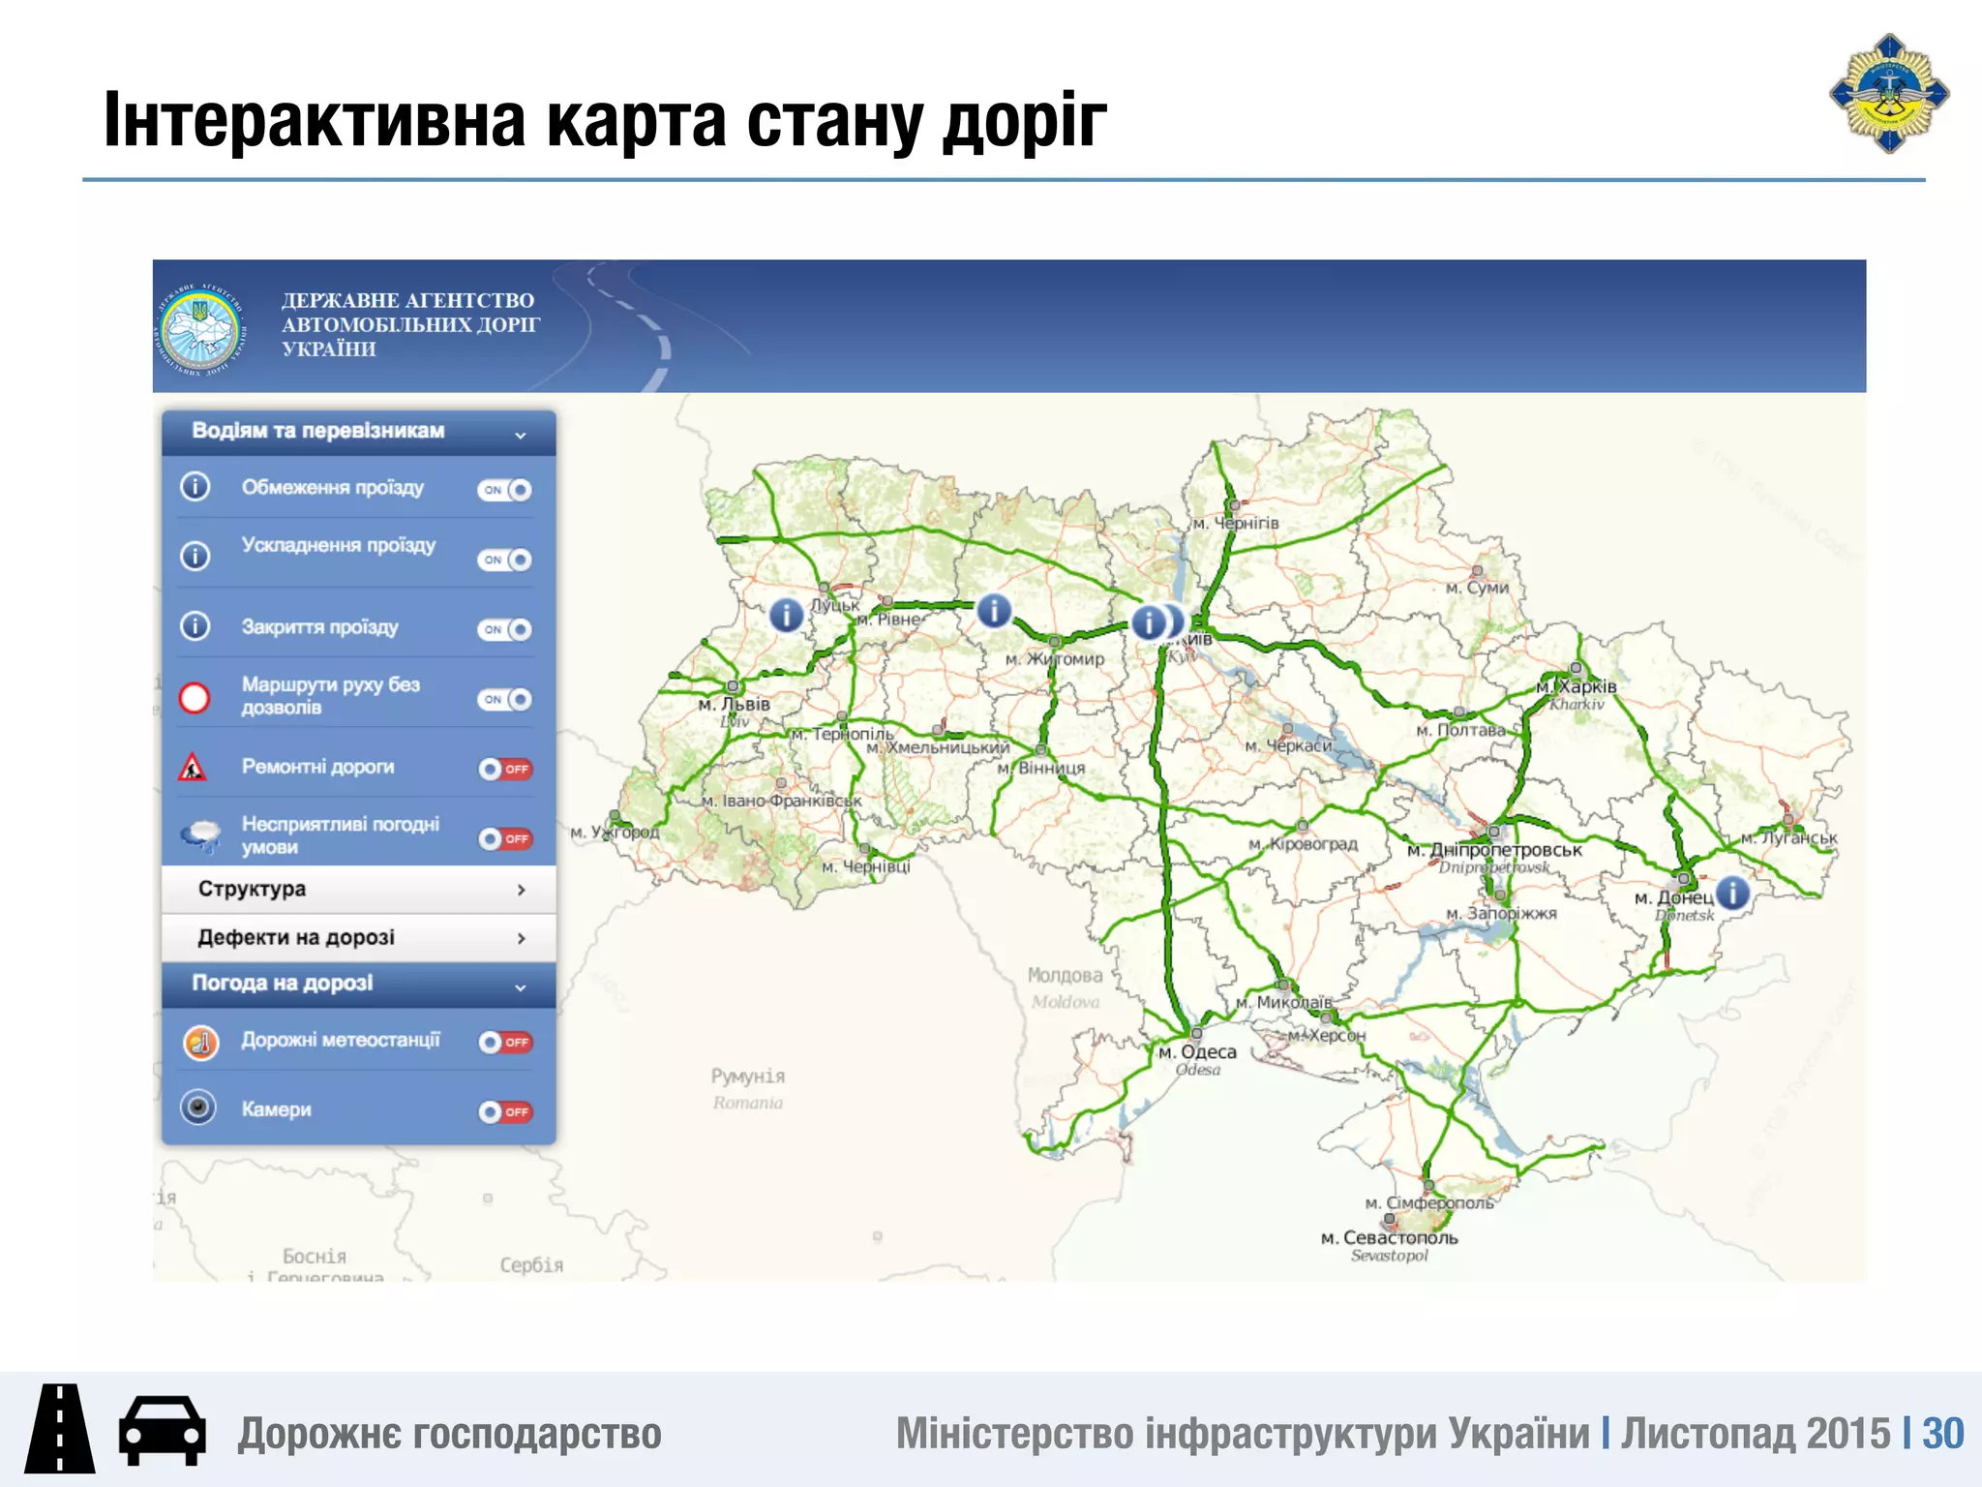This screenshot has width=1982, height=1487.
Task: Click the м. Вінниця city label
Action: point(1041,768)
